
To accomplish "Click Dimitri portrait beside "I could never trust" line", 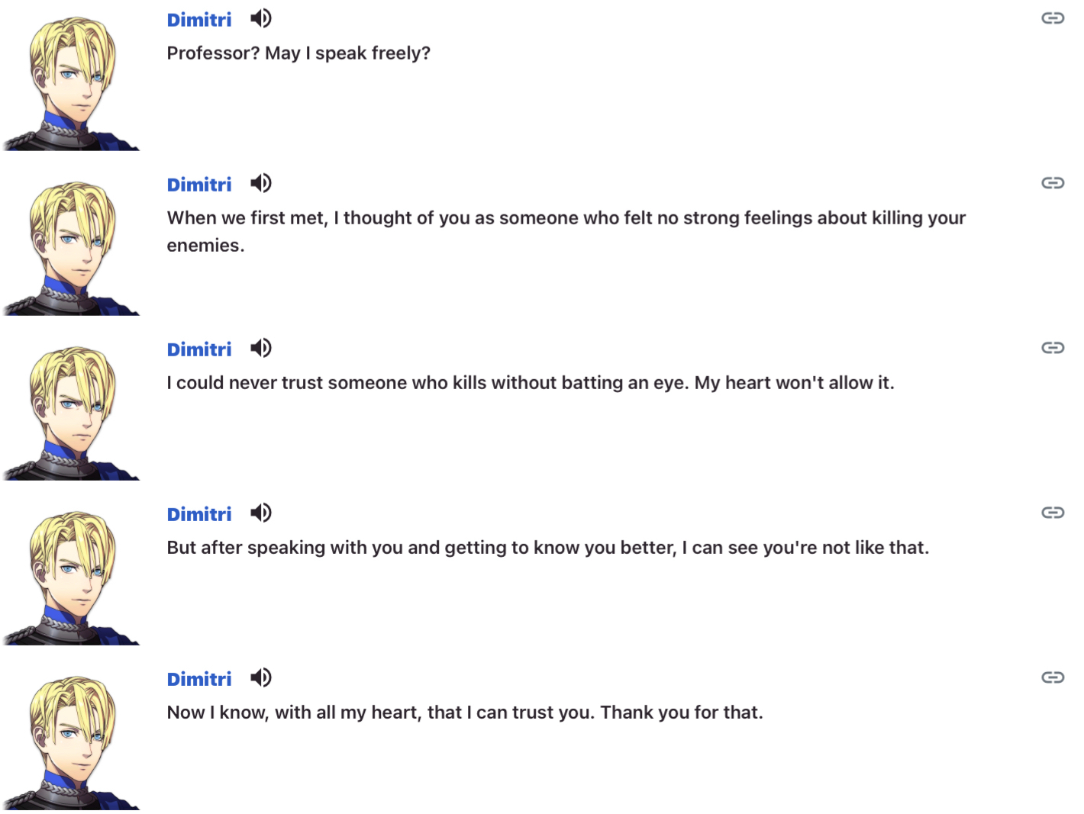I will click(x=72, y=412).
